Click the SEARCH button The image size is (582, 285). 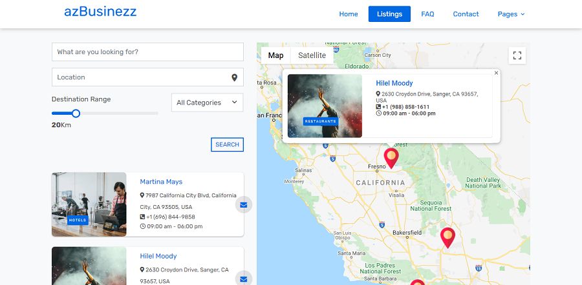point(227,144)
